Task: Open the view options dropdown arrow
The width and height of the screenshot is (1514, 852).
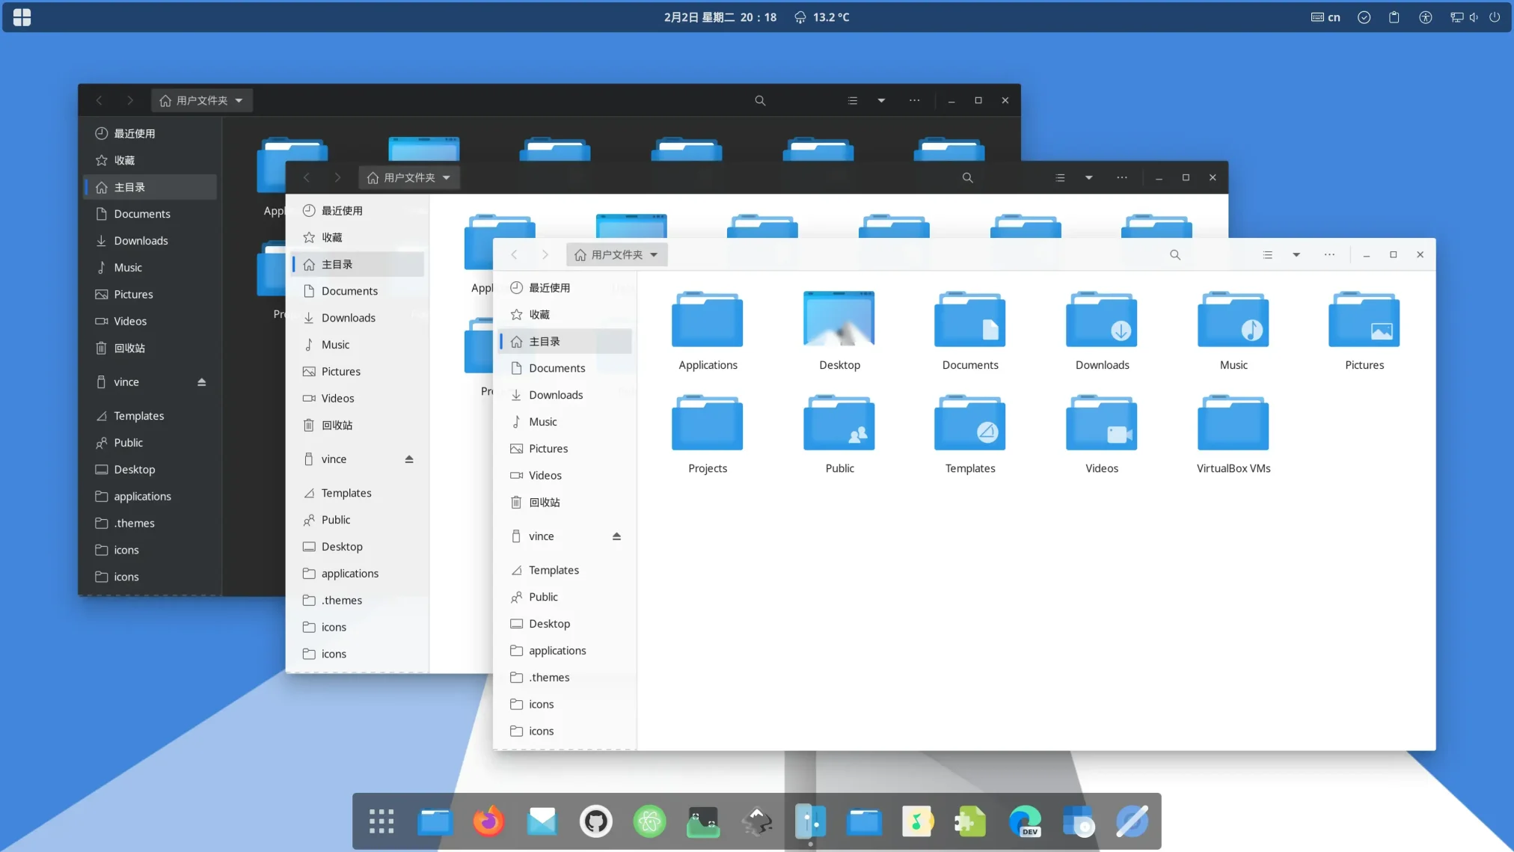Action: pyautogui.click(x=1297, y=255)
